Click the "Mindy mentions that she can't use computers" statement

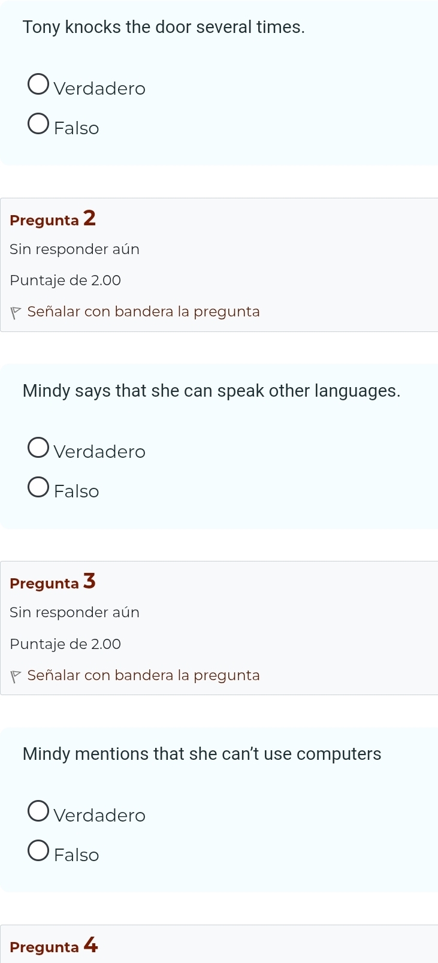[202, 754]
